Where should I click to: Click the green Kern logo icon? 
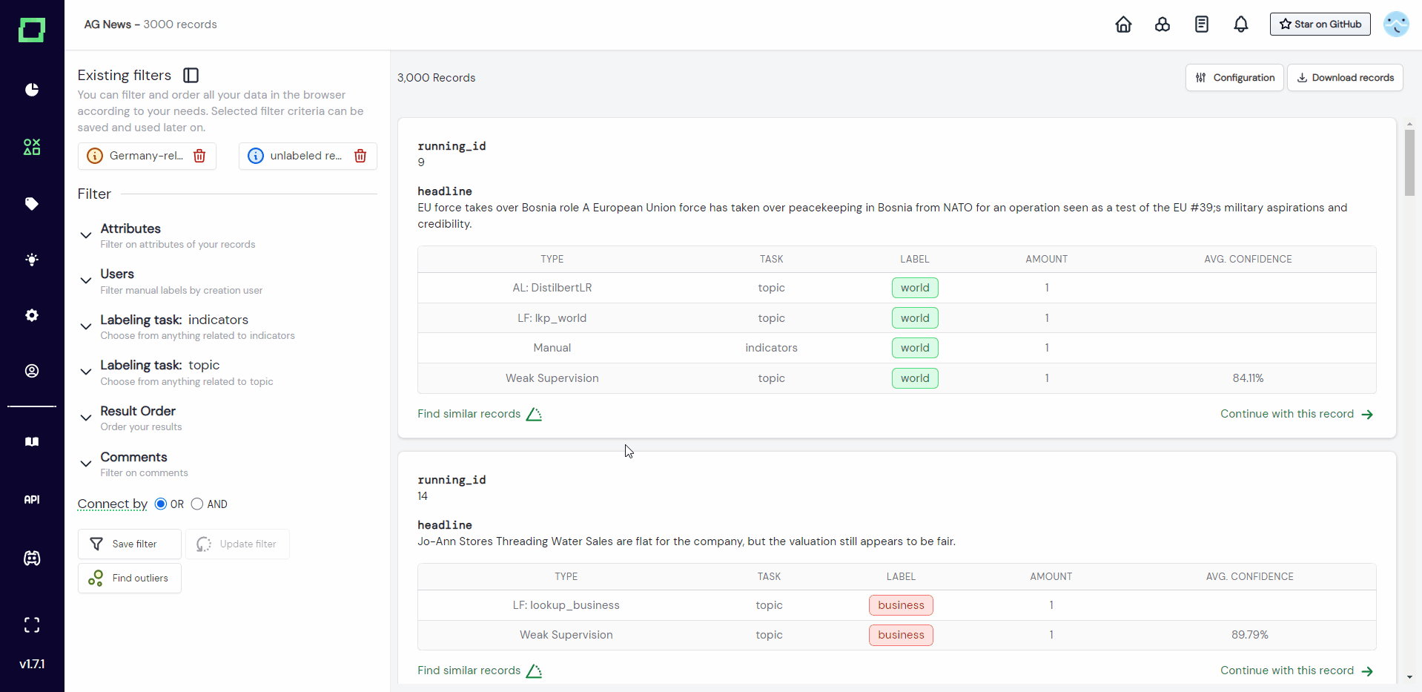click(32, 30)
